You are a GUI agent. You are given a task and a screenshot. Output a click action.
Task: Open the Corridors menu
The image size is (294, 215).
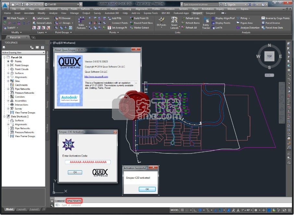click(x=169, y=9)
